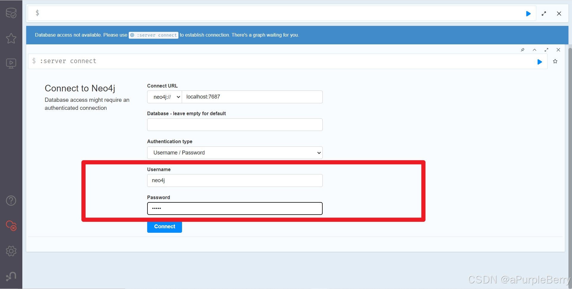Focus the Database name input field

(x=235, y=125)
